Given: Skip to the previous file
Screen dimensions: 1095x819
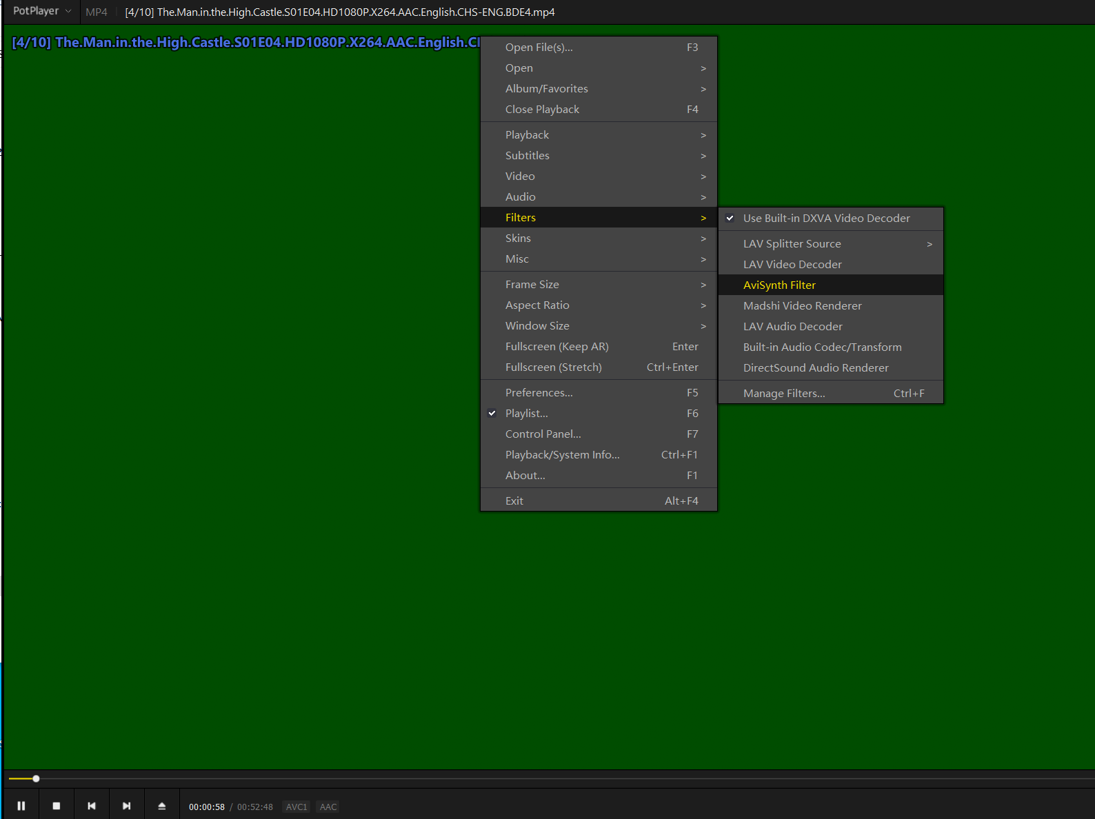Looking at the screenshot, I should [92, 806].
